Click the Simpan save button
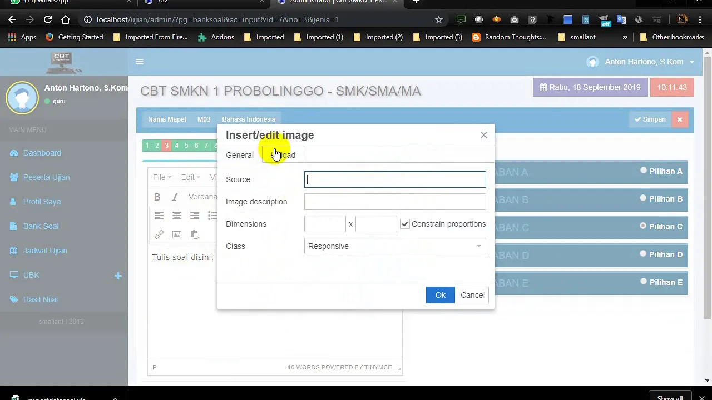The height and width of the screenshot is (400, 712). tap(650, 119)
